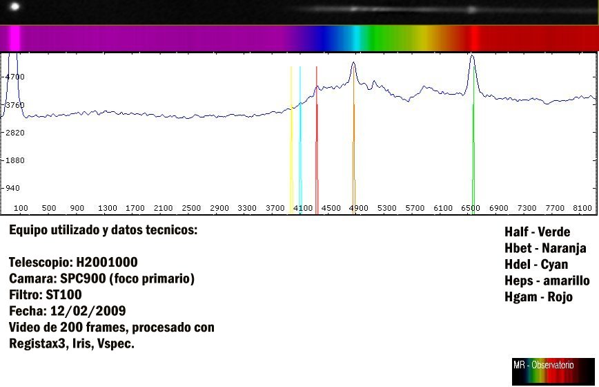The image size is (599, 387).
Task: Click the 'Registax3, Iris, Vspec.' line
Action: tap(72, 343)
